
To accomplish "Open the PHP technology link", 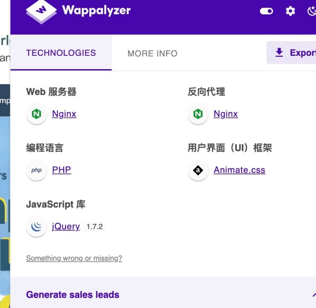I will (x=62, y=170).
